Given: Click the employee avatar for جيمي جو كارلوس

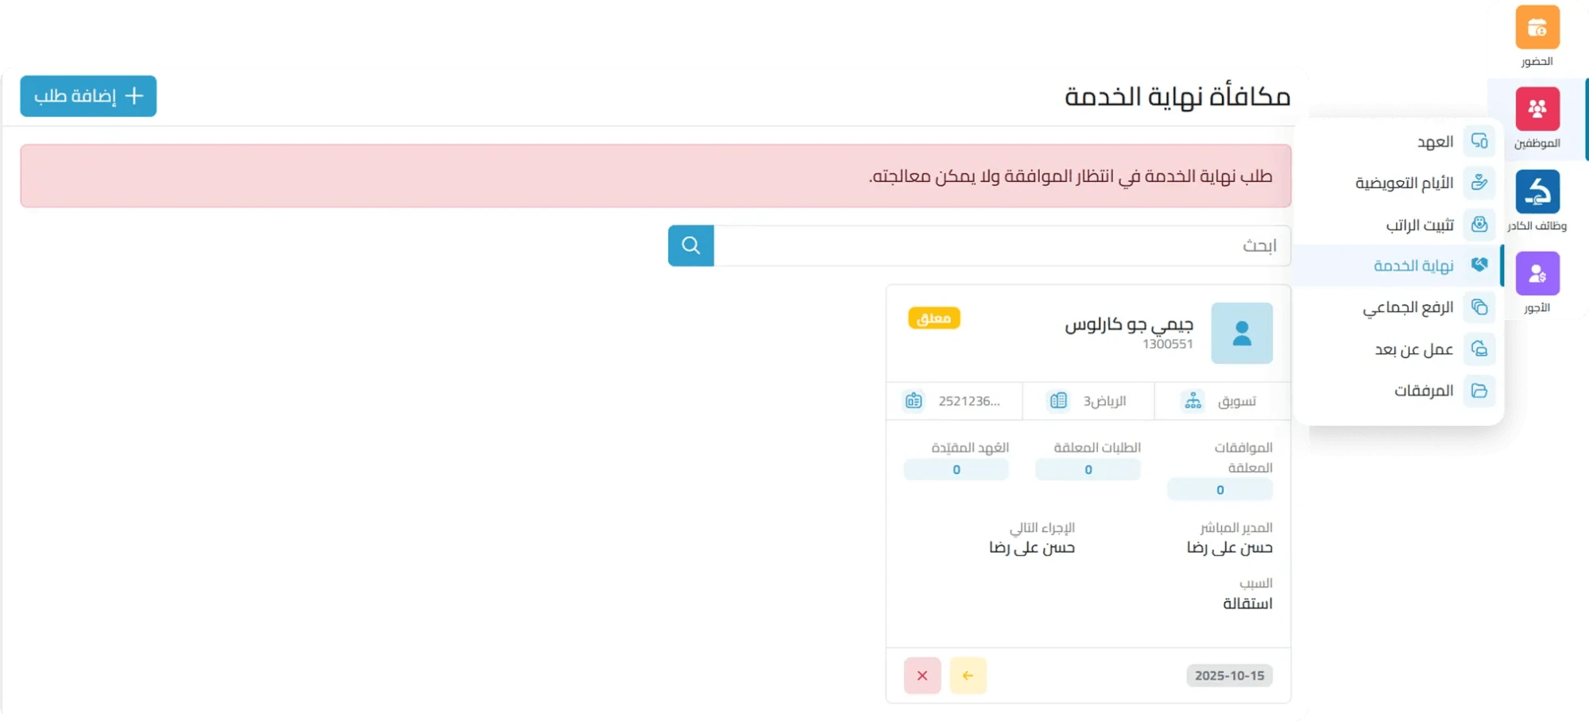Looking at the screenshot, I should pos(1242,334).
